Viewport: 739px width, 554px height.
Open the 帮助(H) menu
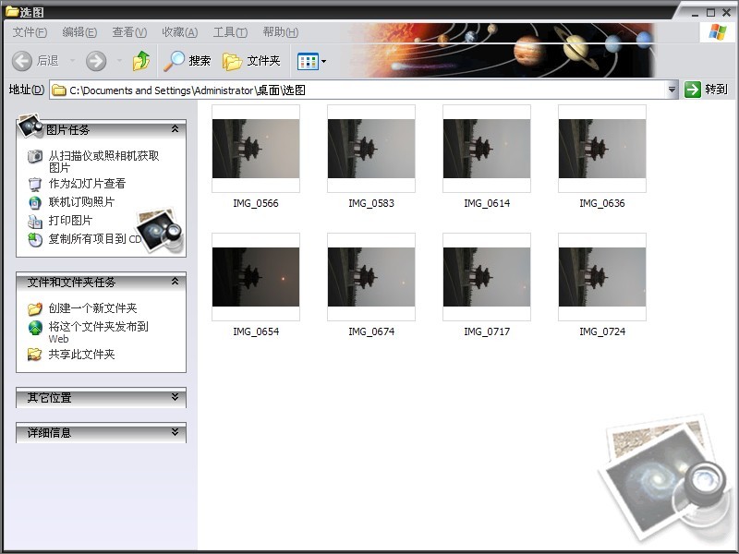281,32
